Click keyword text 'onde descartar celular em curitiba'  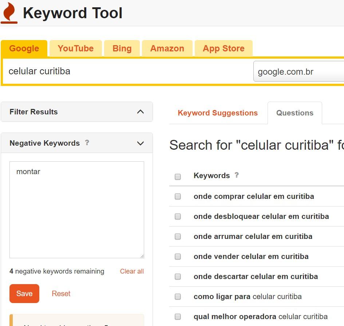256,276
